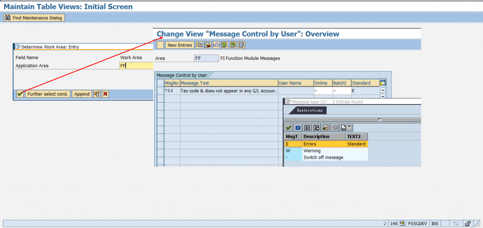Toggle the select-all box left of MsgNo
Image resolution: width=483 pixels, height=228 pixels.
(160, 83)
